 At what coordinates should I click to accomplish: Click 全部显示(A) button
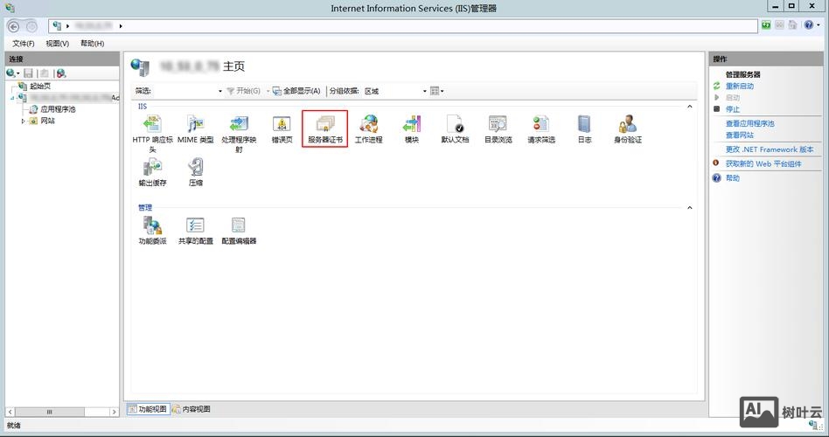296,91
